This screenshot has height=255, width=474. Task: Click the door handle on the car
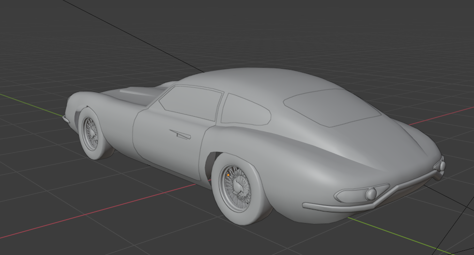coord(180,135)
